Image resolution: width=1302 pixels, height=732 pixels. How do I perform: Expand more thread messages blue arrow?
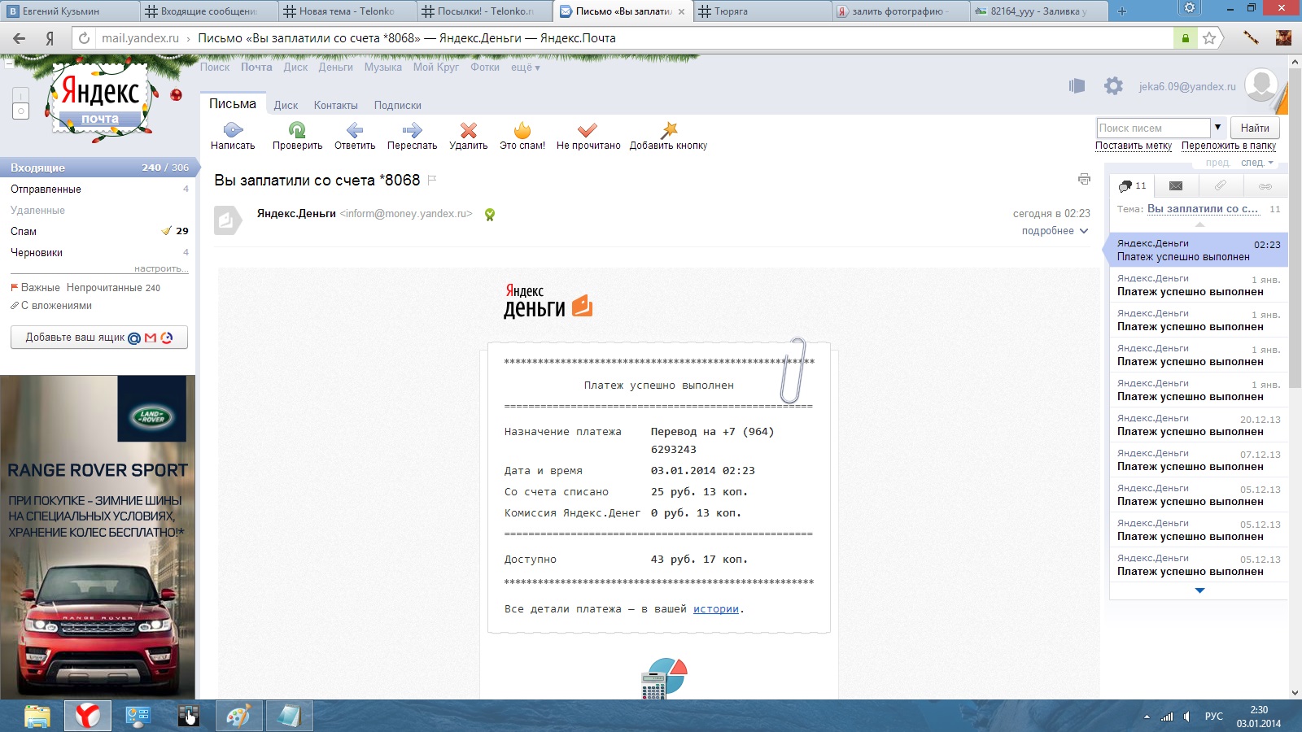tap(1199, 590)
